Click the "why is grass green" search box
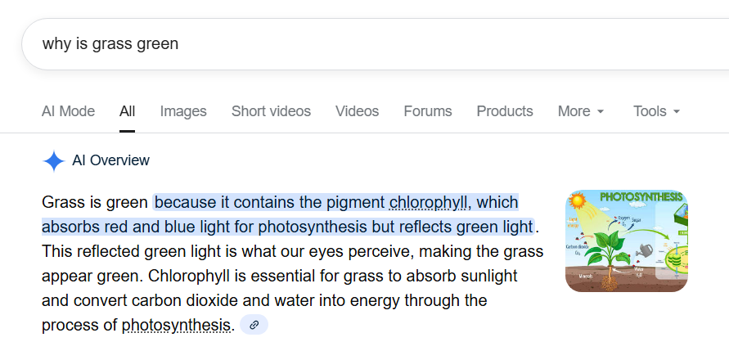This screenshot has width=729, height=351. coord(327,43)
